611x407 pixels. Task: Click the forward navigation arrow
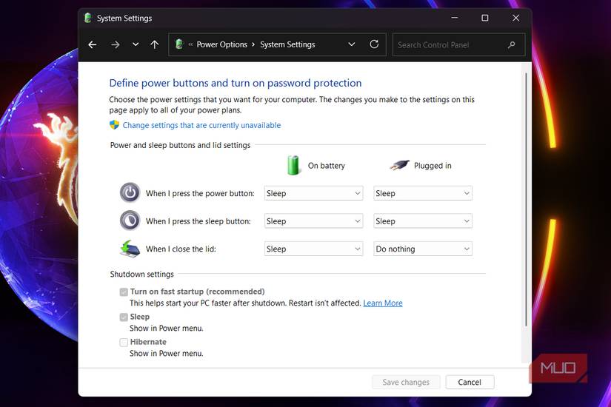(x=115, y=45)
